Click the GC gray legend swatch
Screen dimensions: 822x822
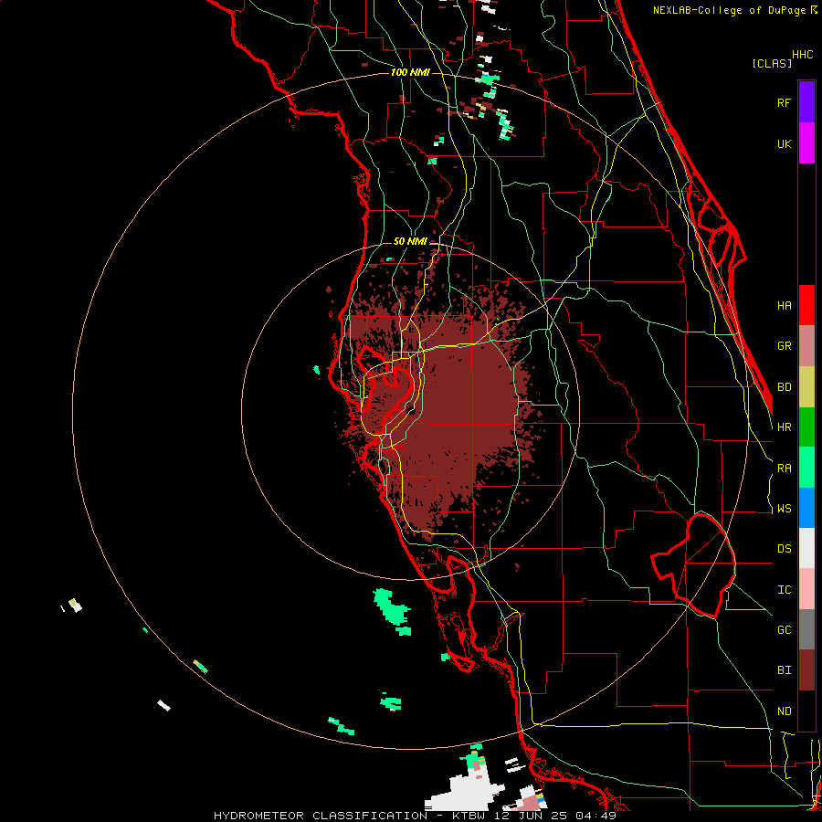[806, 629]
